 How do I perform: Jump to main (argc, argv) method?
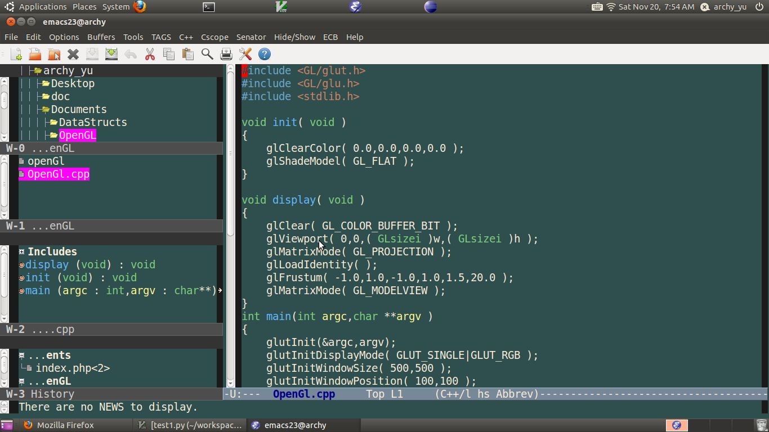121,291
